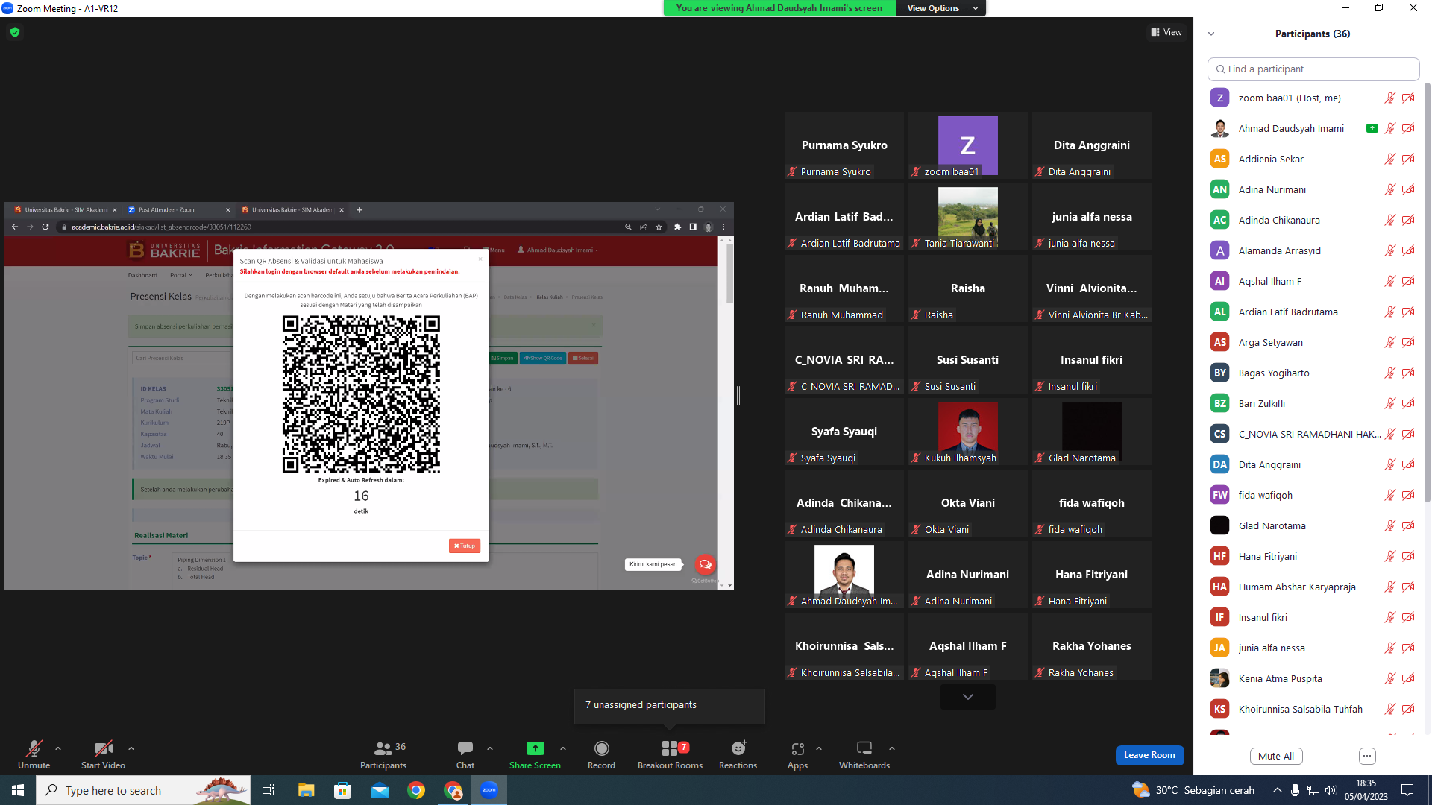
Task: Open the Windows notification center
Action: pos(1407,790)
